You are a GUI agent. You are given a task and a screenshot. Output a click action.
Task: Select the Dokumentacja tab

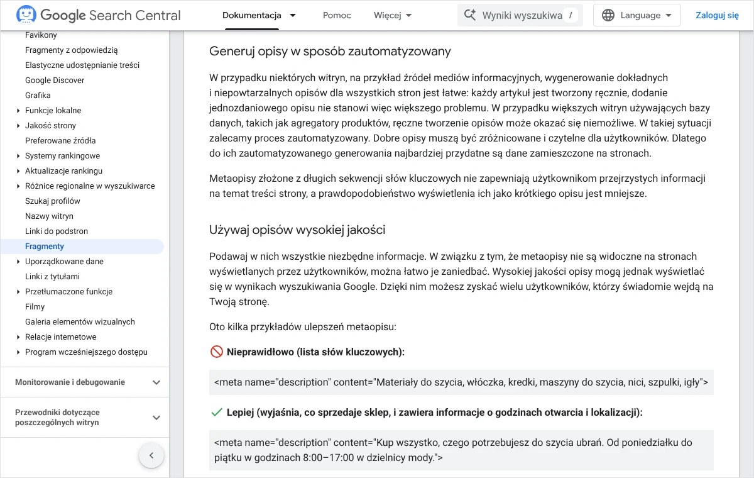click(x=252, y=15)
